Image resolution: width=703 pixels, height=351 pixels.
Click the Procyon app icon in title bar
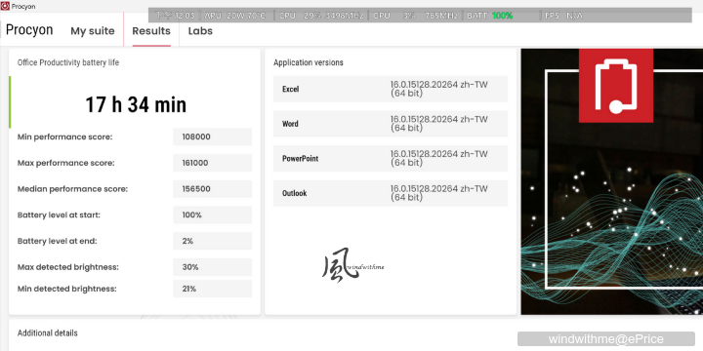click(x=6, y=6)
